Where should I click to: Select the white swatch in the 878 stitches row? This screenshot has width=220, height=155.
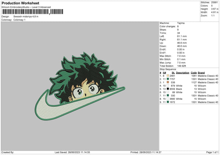[x=168, y=86]
